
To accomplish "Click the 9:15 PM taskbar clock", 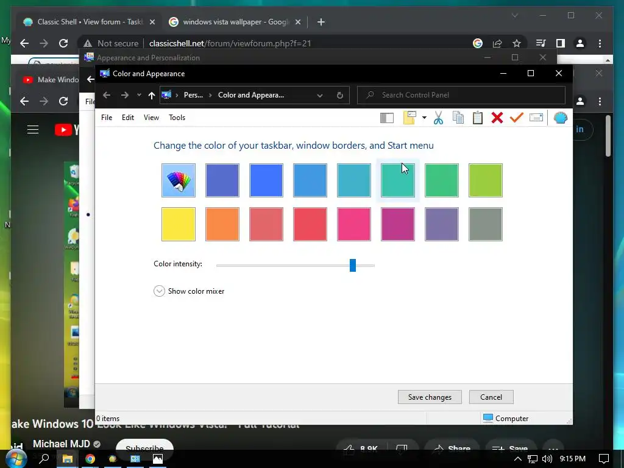I will pyautogui.click(x=573, y=459).
